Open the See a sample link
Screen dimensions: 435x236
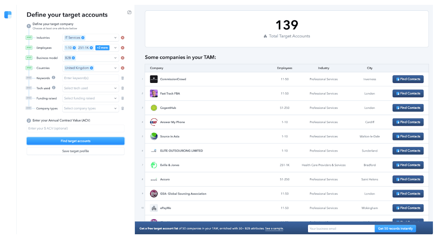point(274,228)
